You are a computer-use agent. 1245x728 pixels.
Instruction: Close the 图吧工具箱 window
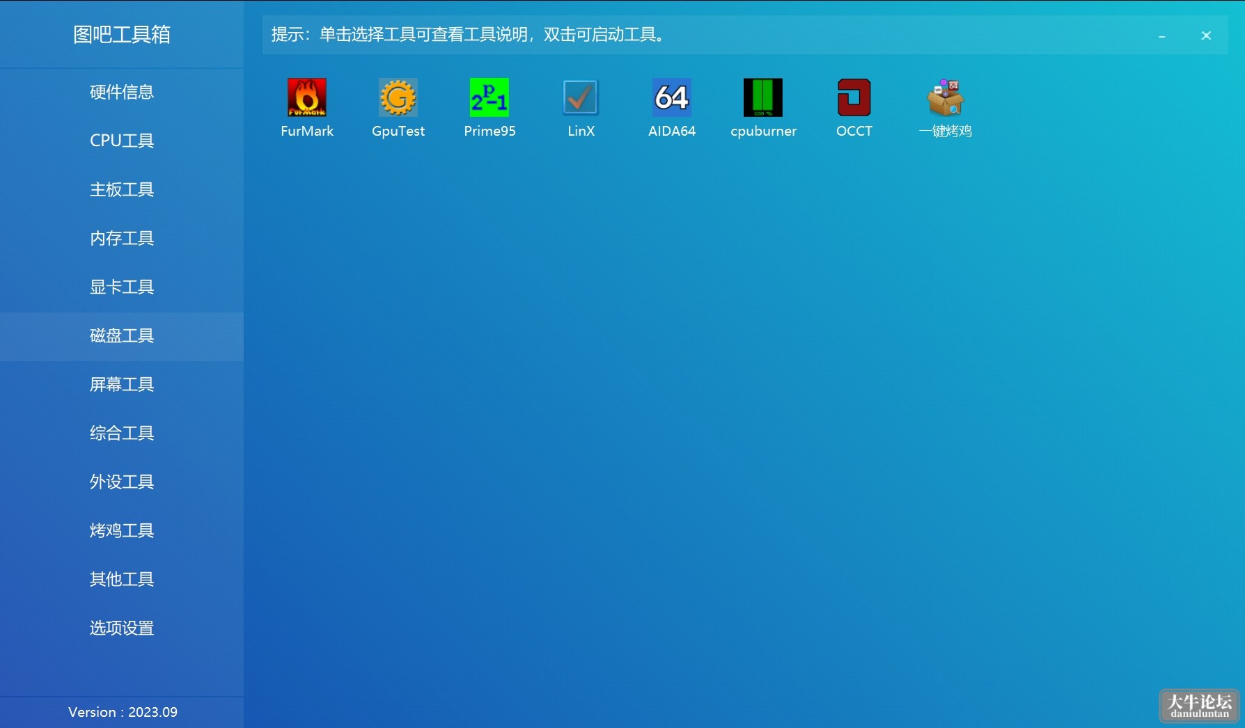click(1206, 35)
